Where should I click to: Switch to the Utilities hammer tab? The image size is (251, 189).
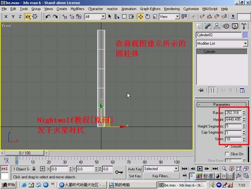[x=244, y=26]
